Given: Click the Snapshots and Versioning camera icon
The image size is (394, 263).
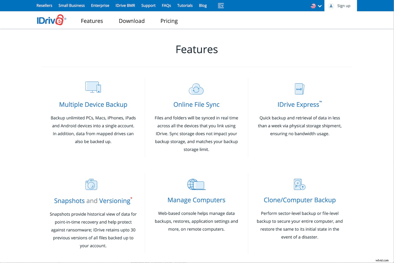Looking at the screenshot, I should coord(91,184).
